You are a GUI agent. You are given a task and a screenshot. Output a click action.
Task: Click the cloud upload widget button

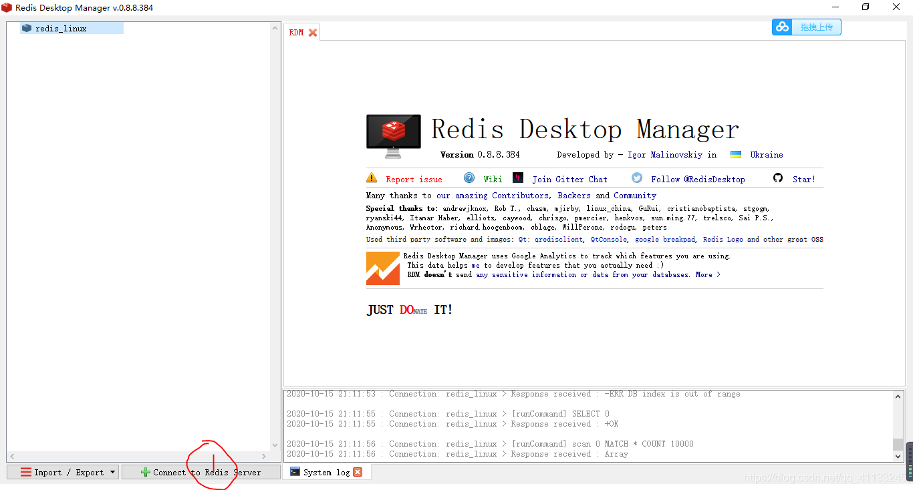pyautogui.click(x=807, y=27)
